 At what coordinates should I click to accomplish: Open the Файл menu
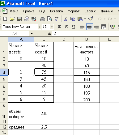[14, 11]
